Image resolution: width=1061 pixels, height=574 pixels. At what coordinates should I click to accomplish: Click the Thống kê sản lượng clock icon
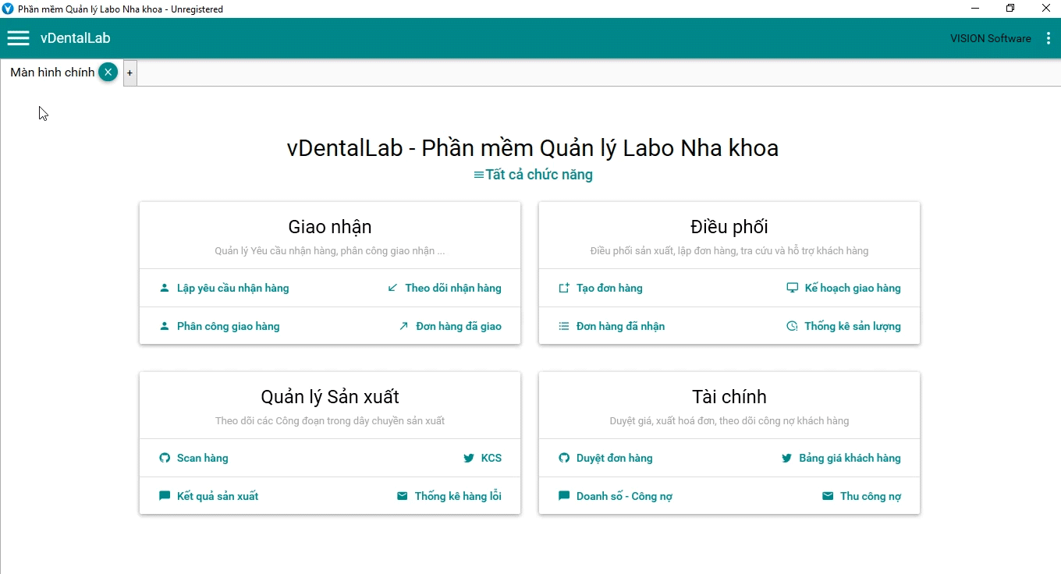coord(792,326)
